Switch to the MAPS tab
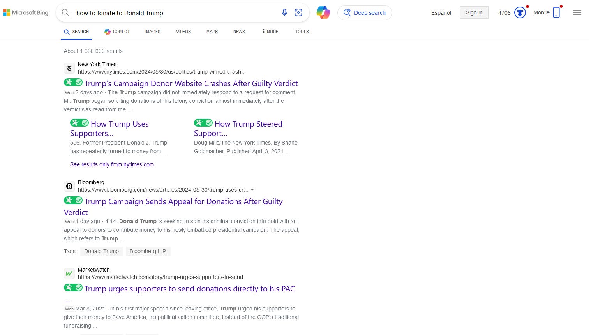 tap(212, 32)
